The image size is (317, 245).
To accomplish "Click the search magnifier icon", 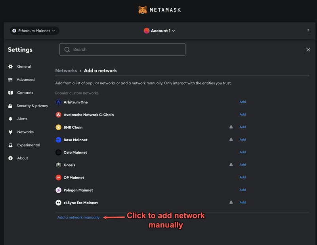I will point(67,49).
